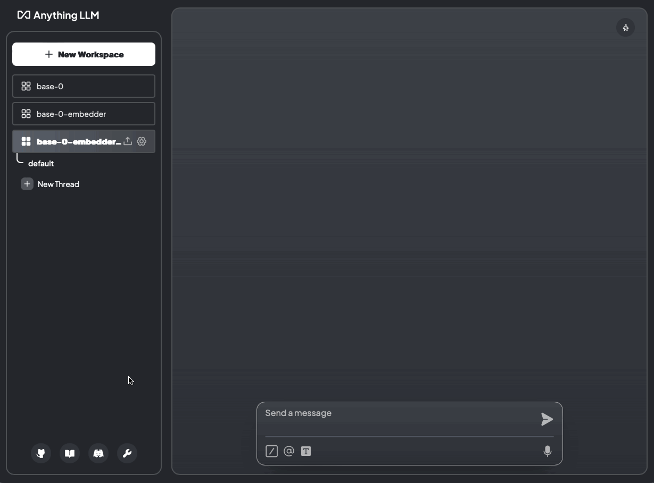Open the @ agents list
The height and width of the screenshot is (483, 654).
click(x=289, y=451)
